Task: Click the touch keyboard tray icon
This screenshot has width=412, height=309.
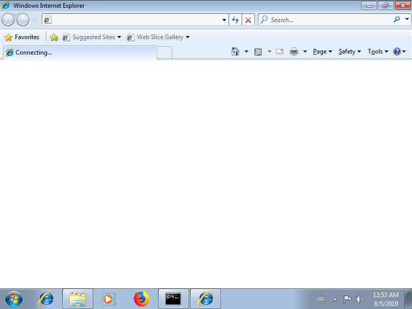Action: (321, 299)
